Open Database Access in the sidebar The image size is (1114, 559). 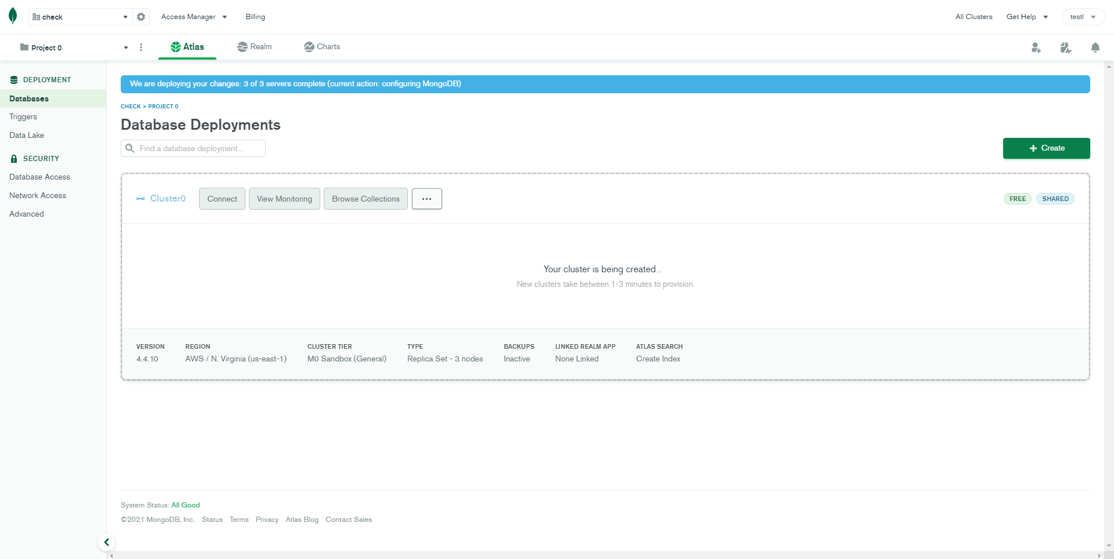click(39, 177)
